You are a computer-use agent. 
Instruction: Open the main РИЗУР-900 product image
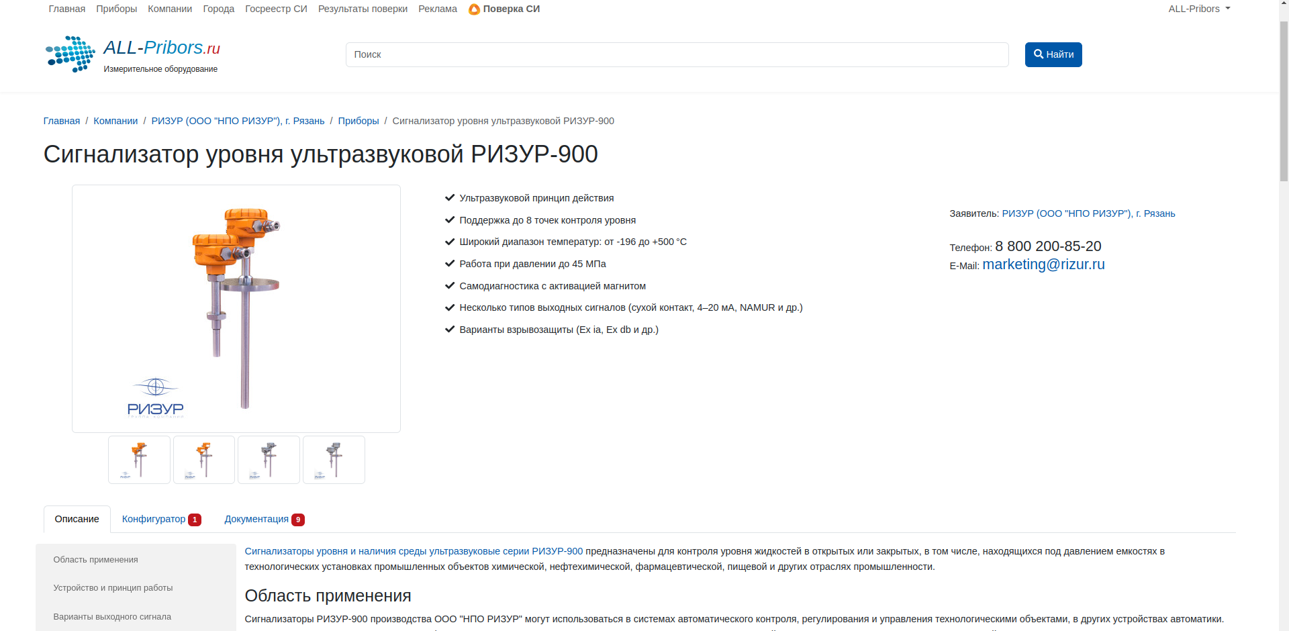click(236, 309)
